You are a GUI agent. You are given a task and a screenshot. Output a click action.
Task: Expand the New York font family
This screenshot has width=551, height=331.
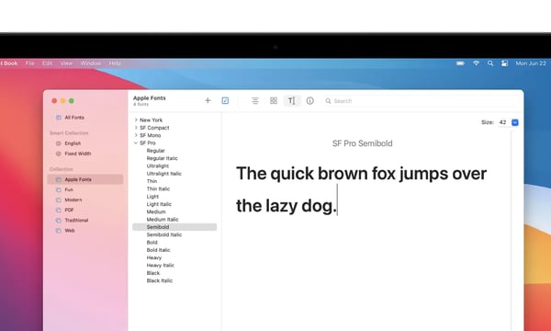coord(136,120)
